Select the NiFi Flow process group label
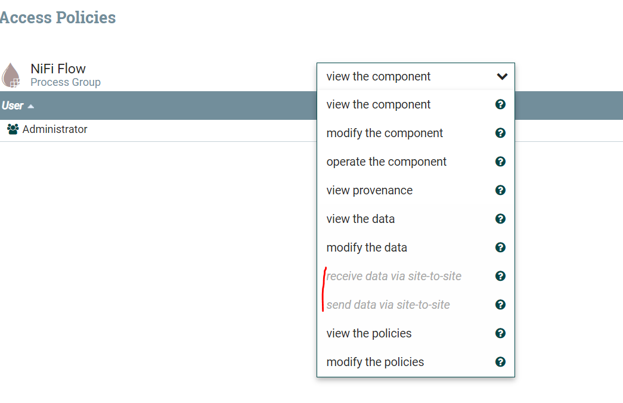The width and height of the screenshot is (623, 403). tap(57, 68)
